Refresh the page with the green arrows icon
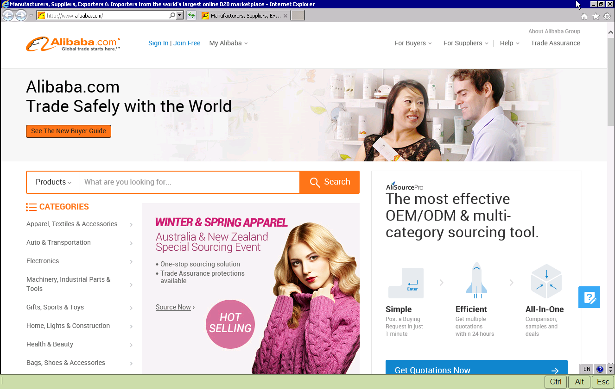The width and height of the screenshot is (615, 389). (x=191, y=16)
